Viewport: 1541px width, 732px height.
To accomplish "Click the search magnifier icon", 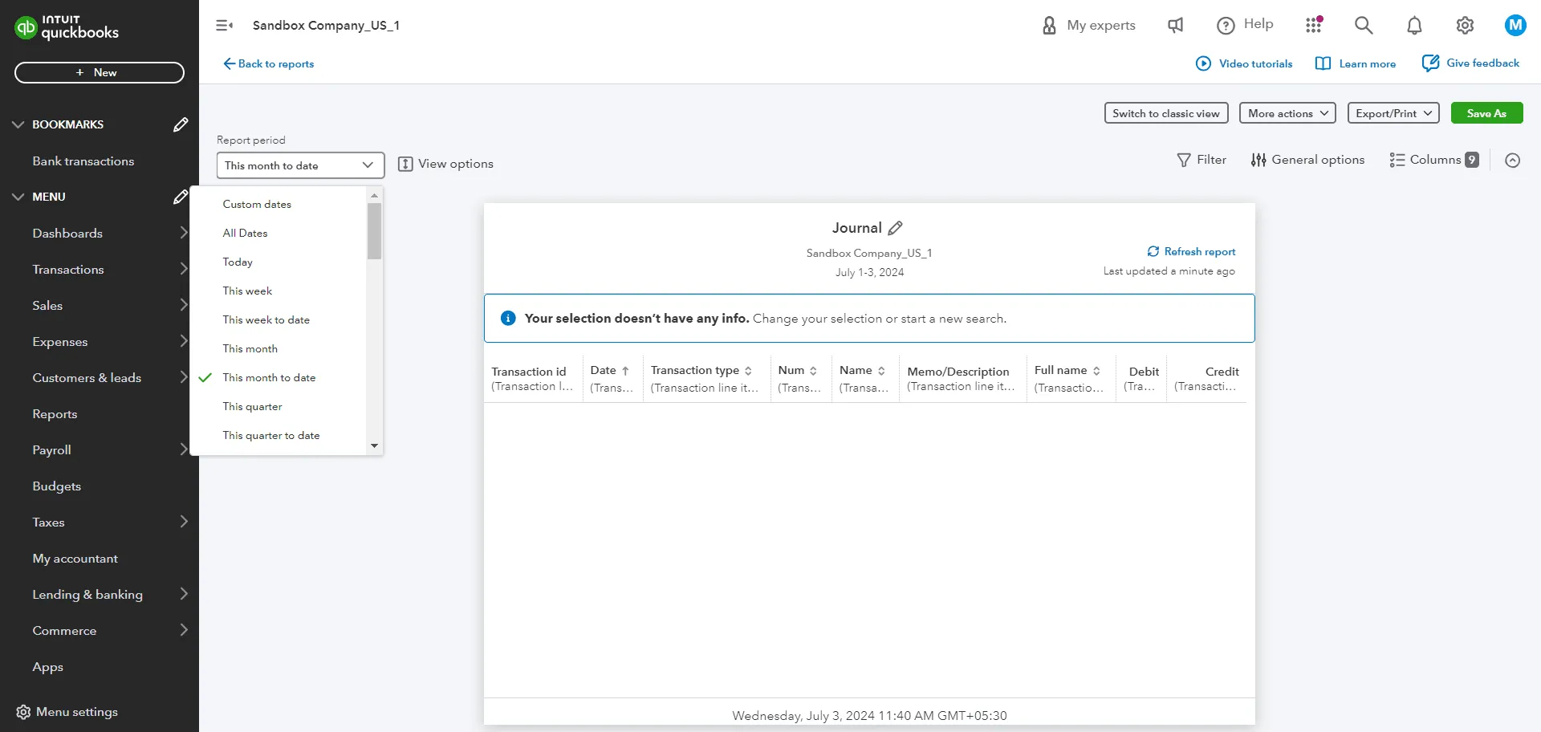I will click(x=1364, y=26).
